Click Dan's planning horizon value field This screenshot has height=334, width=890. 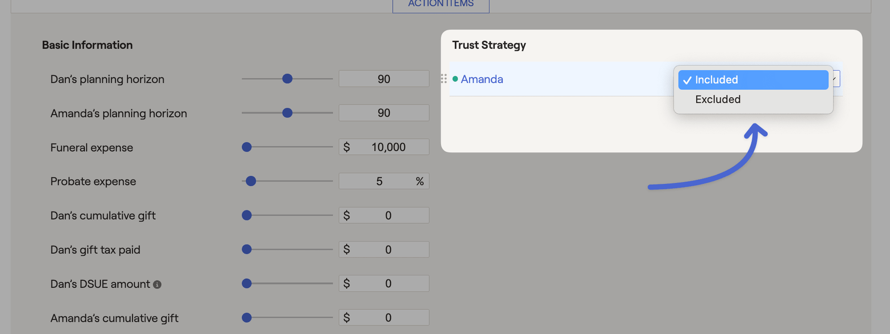[384, 79]
